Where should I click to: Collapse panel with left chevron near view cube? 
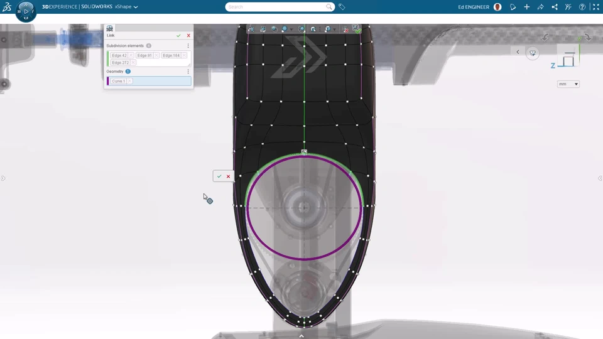pyautogui.click(x=518, y=52)
